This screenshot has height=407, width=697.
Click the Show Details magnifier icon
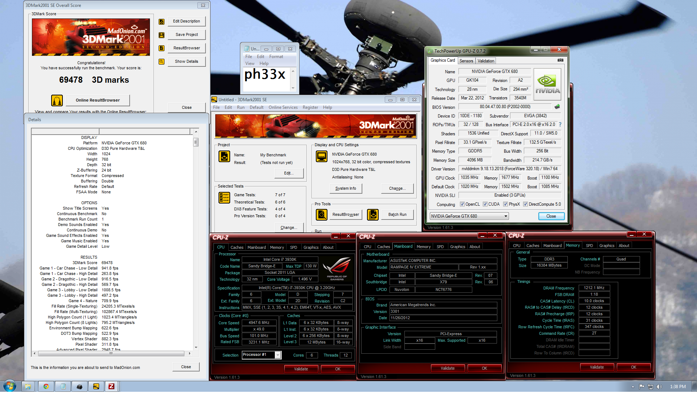[162, 62]
